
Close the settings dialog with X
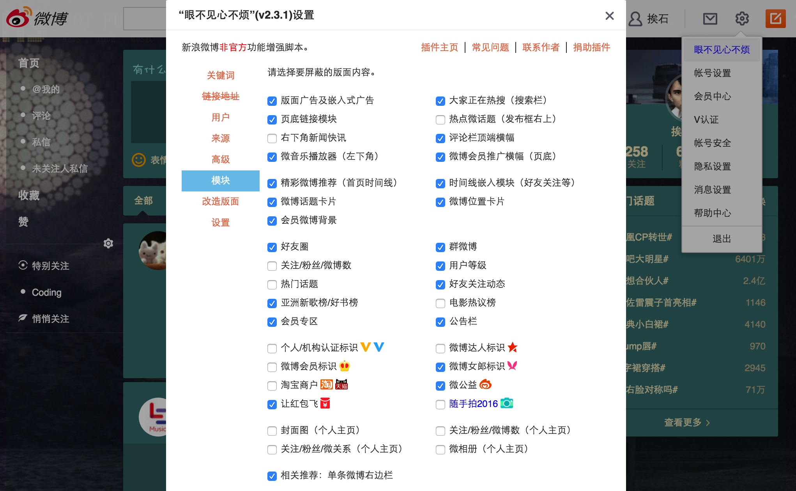(610, 16)
